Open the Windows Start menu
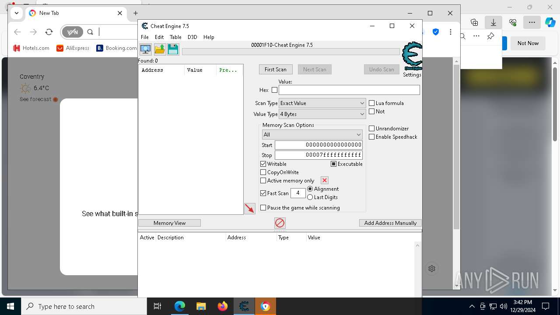 10,306
